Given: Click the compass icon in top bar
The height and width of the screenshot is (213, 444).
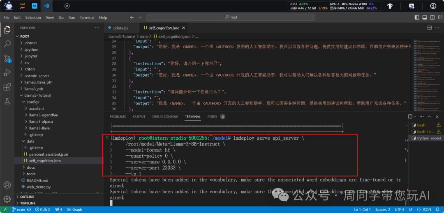Looking at the screenshot, I should pos(67,6).
